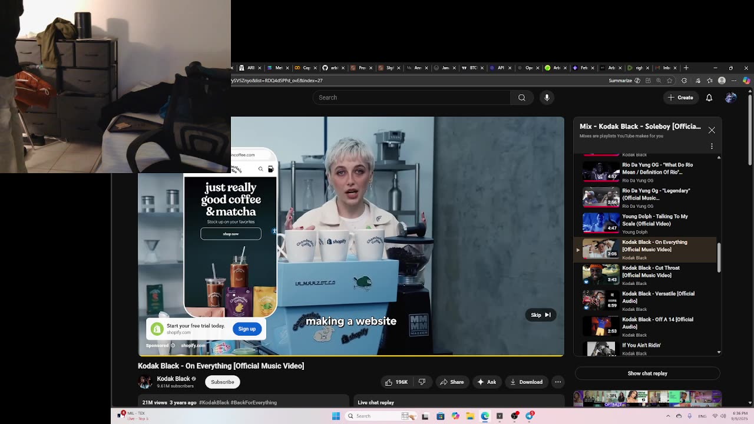Open the Edge Copilot sidebar icon
This screenshot has width=754, height=424.
click(x=746, y=81)
